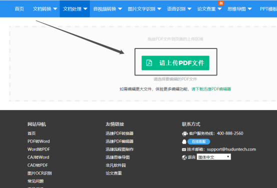Click the 网站导航 footer heading
This screenshot has height=188, width=277.
[x=36, y=124]
